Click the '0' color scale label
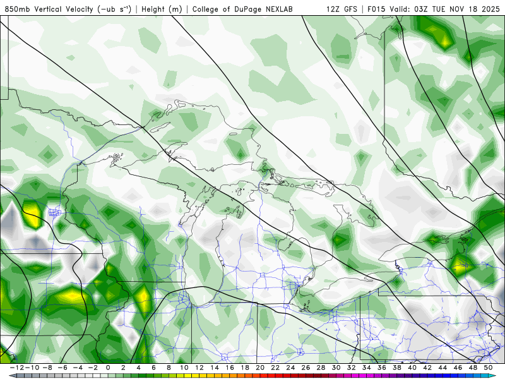This screenshot has height=379, width=505. pyautogui.click(x=108, y=368)
